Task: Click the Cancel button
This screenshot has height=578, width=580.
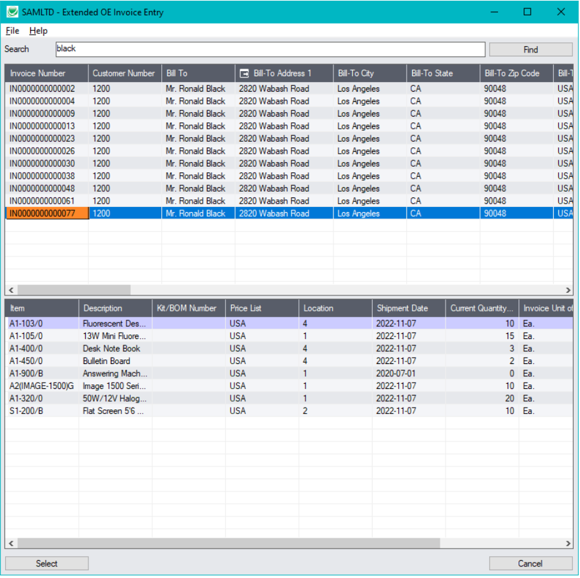Action: click(531, 563)
